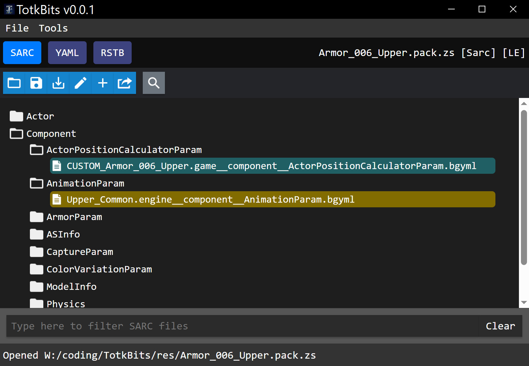The image size is (529, 366).
Task: Switch to the RSTB tab
Action: 113,53
